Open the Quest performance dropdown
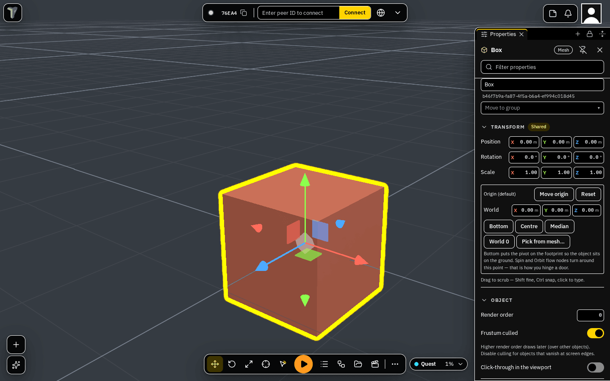The width and height of the screenshot is (610, 381). [x=438, y=364]
